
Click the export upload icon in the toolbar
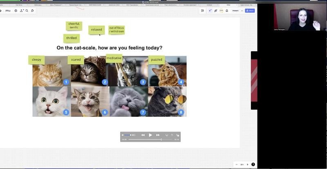click(x=22, y=11)
